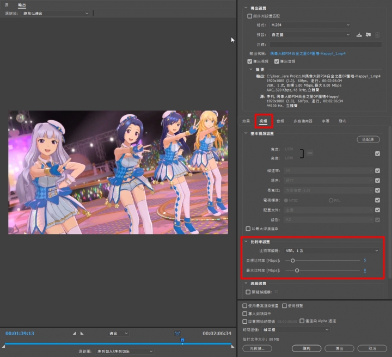Click the comments input field

coord(326,45)
